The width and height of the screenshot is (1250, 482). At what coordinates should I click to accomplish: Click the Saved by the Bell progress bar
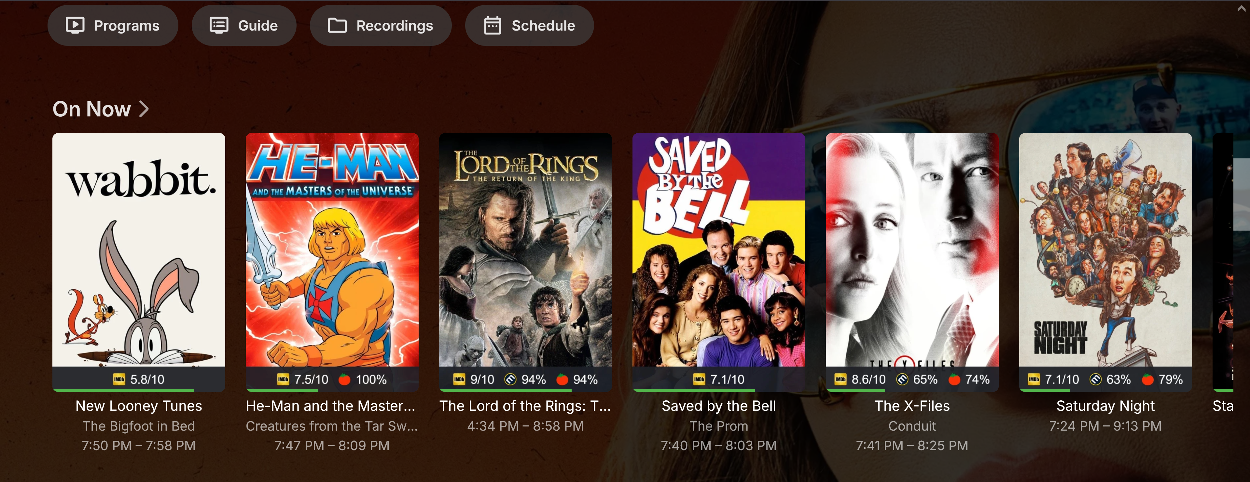(x=719, y=390)
